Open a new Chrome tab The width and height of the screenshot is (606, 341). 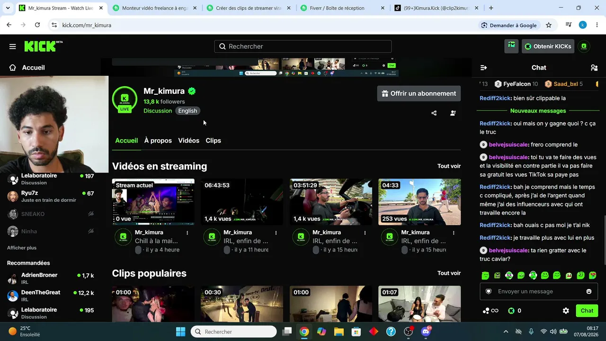pos(491,8)
